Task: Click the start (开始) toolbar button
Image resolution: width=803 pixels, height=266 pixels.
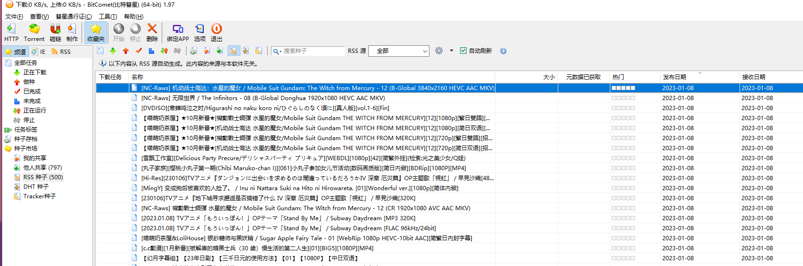Action: pyautogui.click(x=118, y=32)
